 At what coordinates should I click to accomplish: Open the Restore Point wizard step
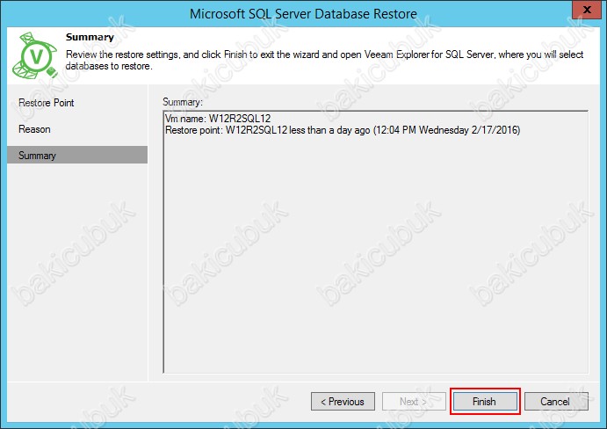[46, 103]
